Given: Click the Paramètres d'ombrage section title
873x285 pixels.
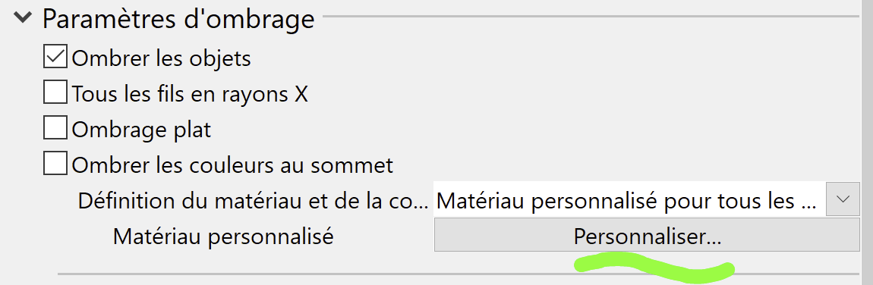Looking at the screenshot, I should click(x=178, y=19).
